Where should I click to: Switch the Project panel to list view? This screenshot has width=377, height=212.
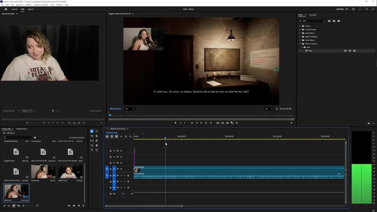pos(9,206)
